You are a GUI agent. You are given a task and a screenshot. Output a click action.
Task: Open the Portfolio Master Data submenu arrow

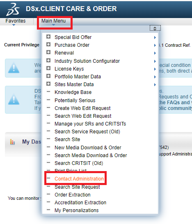pos(155,77)
